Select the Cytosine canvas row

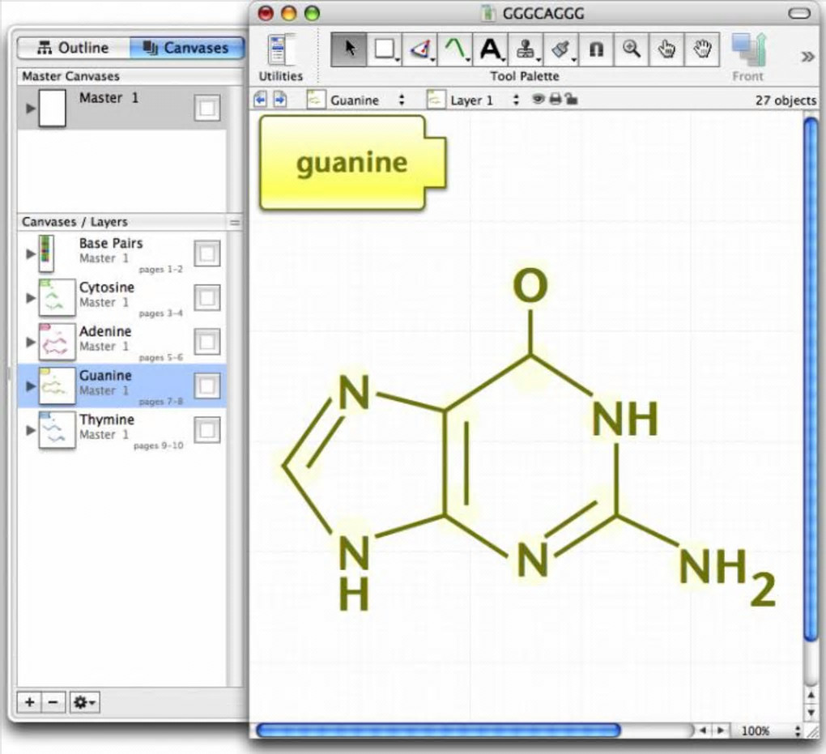coord(122,298)
